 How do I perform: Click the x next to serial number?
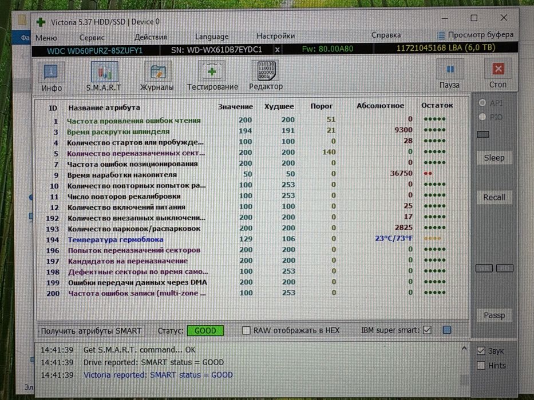[x=277, y=50]
